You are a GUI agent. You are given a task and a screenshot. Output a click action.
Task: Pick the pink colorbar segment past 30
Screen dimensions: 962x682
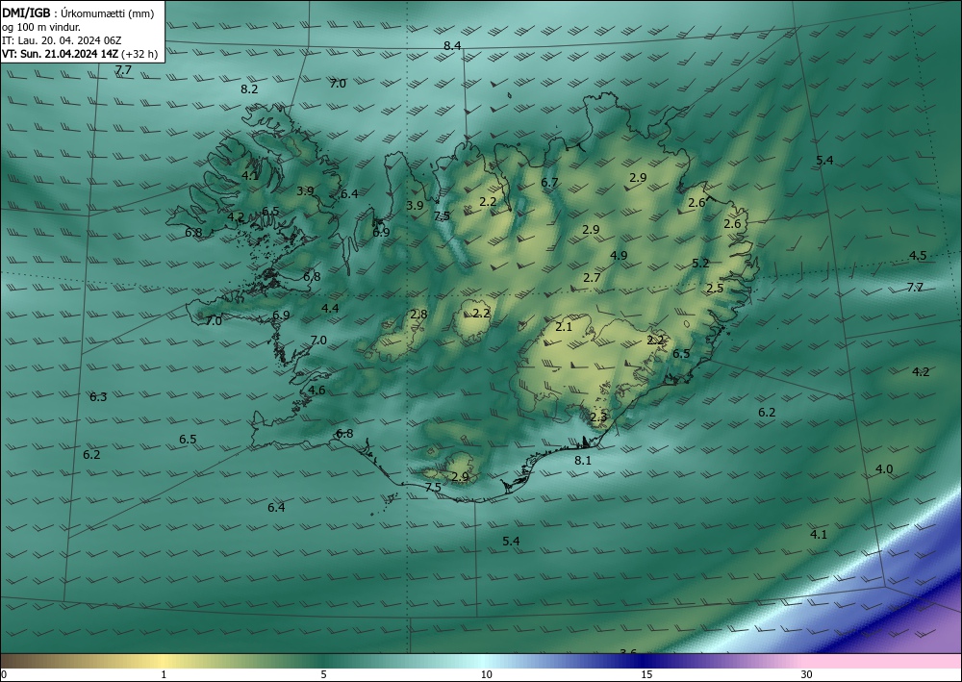pos(883,661)
